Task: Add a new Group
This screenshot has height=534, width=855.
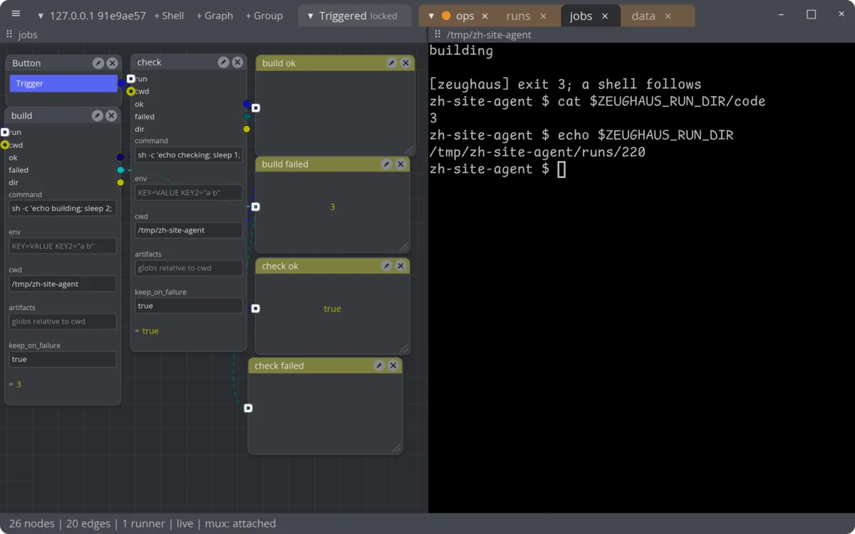Action: pyautogui.click(x=264, y=16)
